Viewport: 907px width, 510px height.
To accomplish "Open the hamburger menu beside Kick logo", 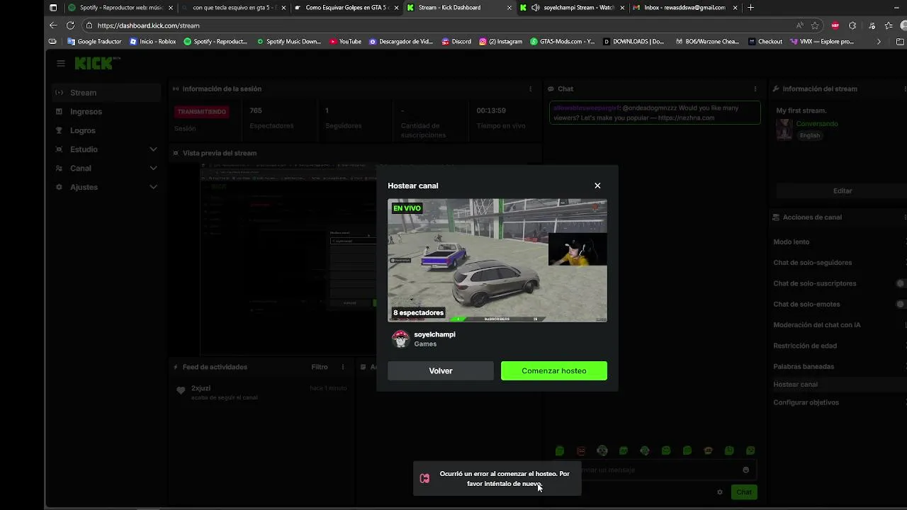I will point(61,63).
